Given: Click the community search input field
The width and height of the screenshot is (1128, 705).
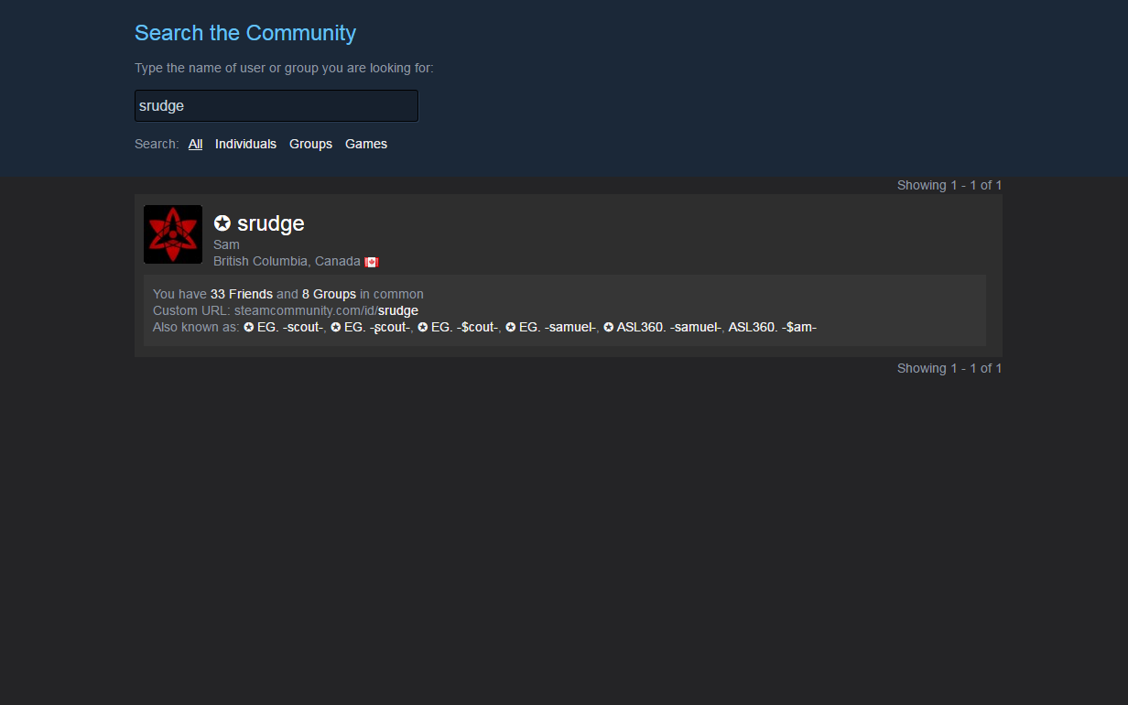Looking at the screenshot, I should [x=277, y=105].
